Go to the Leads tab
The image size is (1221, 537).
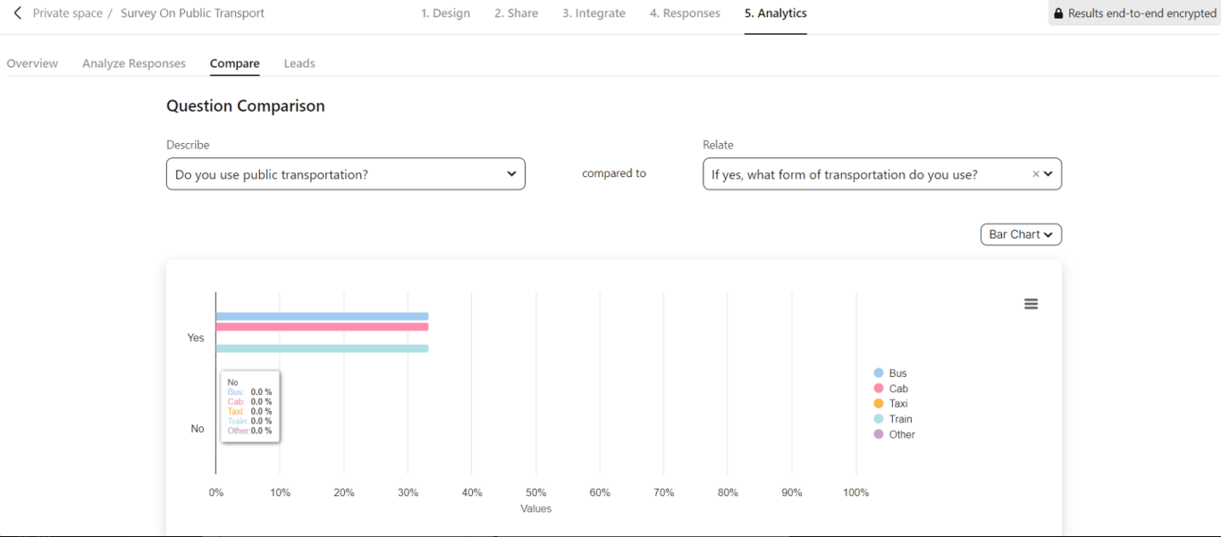click(299, 63)
